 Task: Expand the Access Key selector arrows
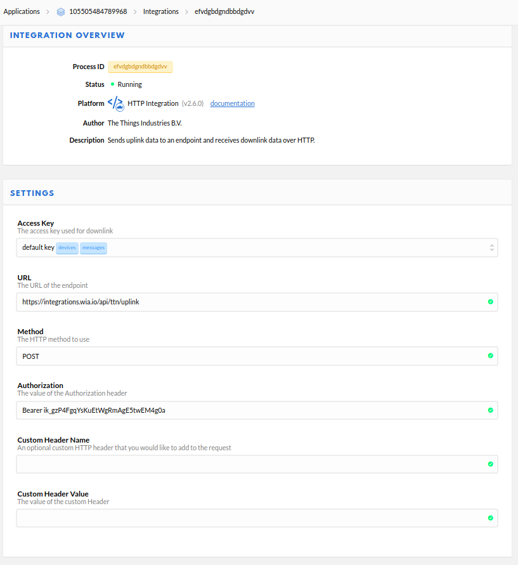492,247
